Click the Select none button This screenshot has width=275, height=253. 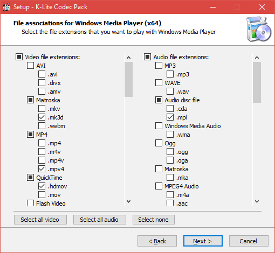154,220
